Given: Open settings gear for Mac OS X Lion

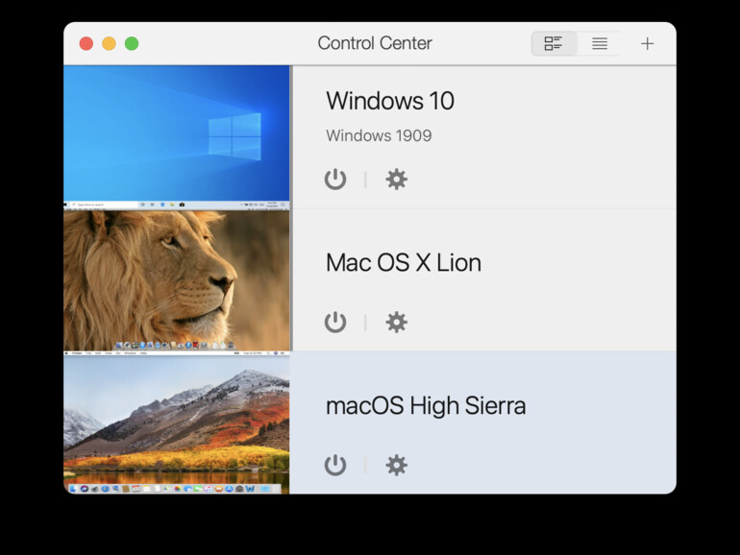Looking at the screenshot, I should [x=396, y=322].
